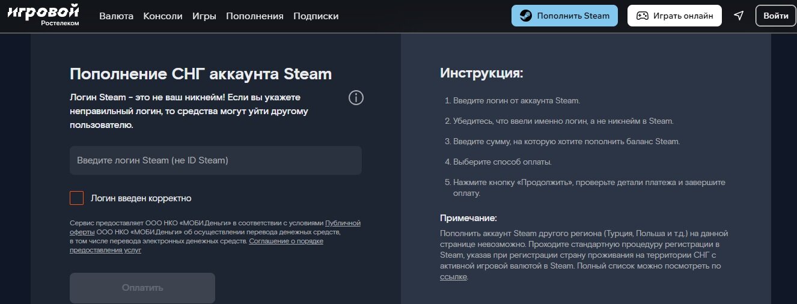This screenshot has height=304, width=797.
Task: Click the Играть онлайн button
Action: pos(674,16)
